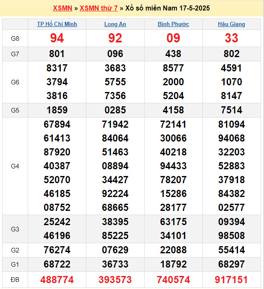Image resolution: width=264 pixels, height=289 pixels.
Task: Click G1 number 68297
Action: click(231, 264)
